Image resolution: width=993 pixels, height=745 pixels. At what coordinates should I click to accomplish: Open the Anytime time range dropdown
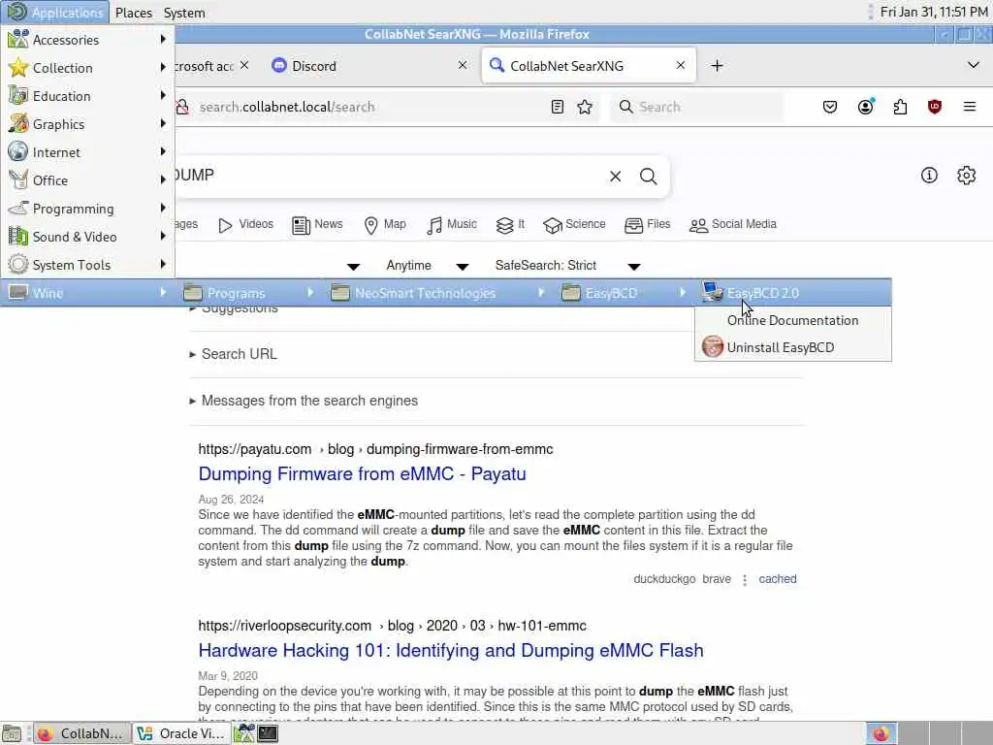click(428, 266)
